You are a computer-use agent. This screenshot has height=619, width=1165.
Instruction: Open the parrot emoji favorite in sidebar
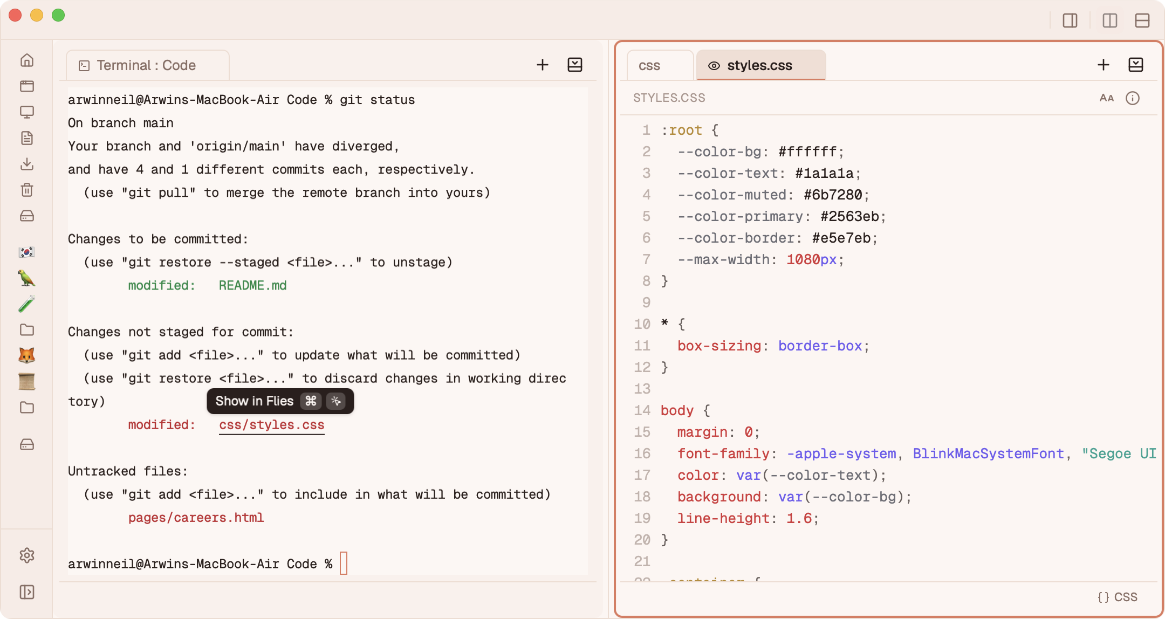(x=27, y=278)
